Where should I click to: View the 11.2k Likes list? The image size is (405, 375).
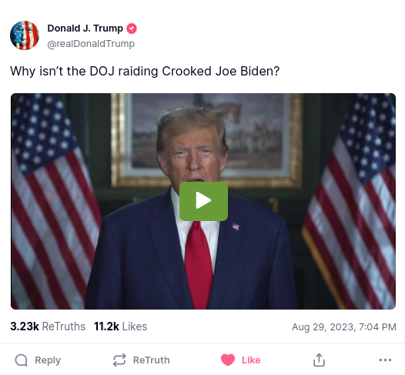(x=120, y=326)
